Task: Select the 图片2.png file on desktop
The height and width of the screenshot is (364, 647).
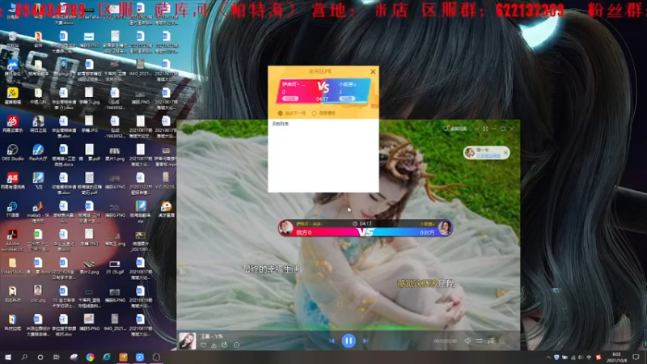Action: pos(89,267)
